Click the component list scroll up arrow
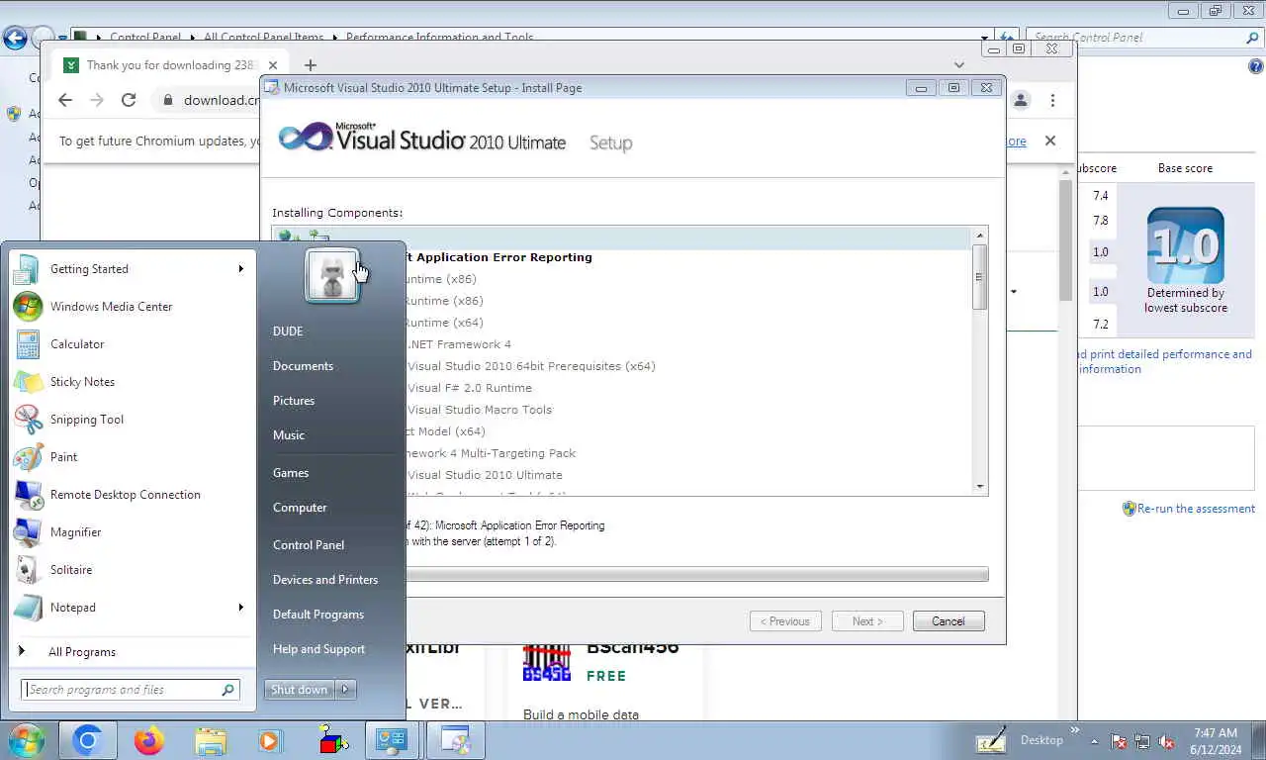This screenshot has width=1266, height=760. 980,236
